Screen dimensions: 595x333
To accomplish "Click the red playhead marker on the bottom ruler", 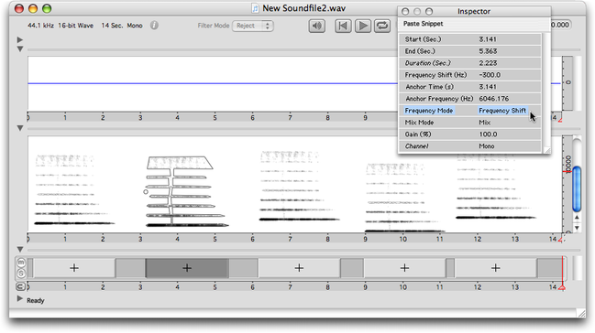I will pyautogui.click(x=562, y=287).
